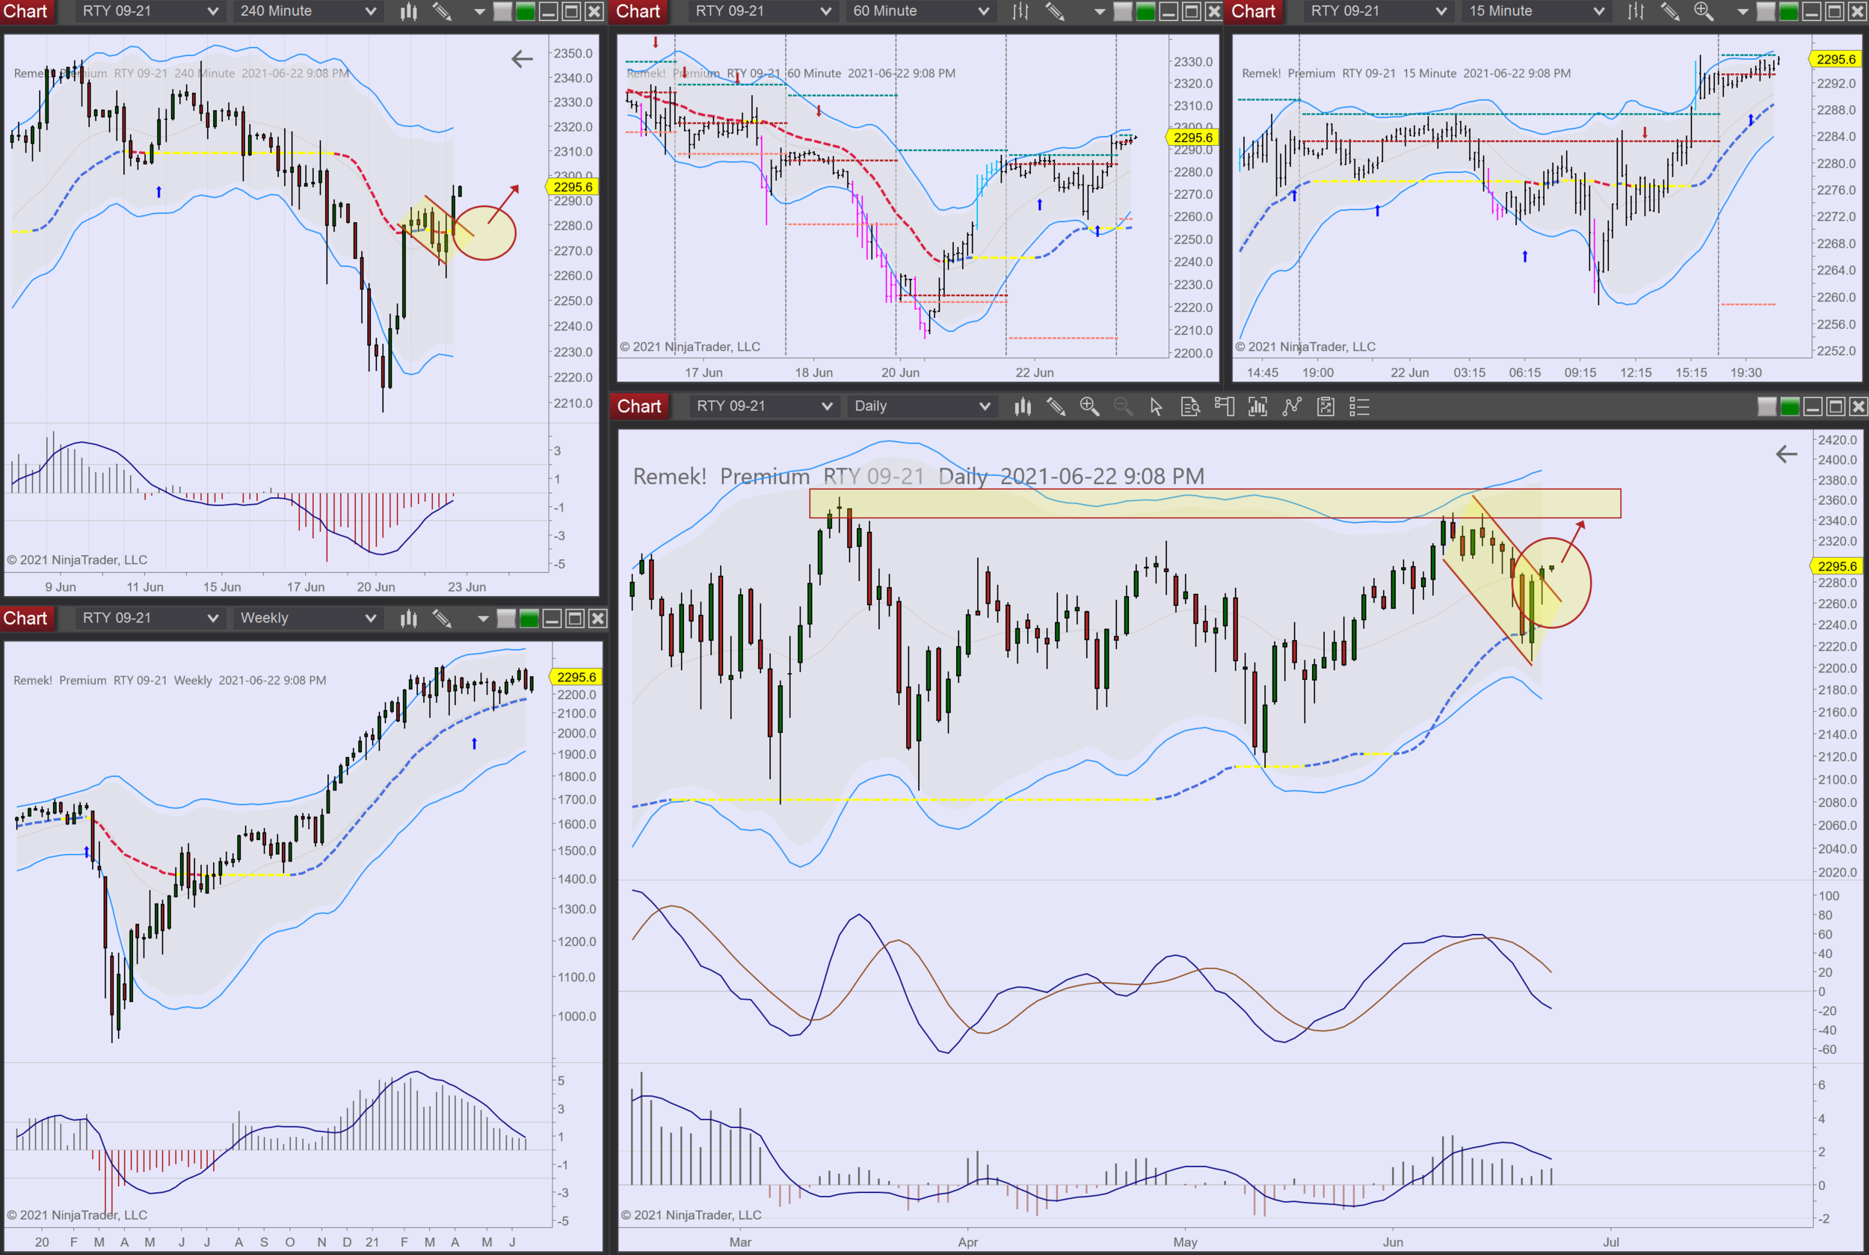
Task: Toggle gray instrument link on 240 Minute chart
Action: tap(502, 11)
